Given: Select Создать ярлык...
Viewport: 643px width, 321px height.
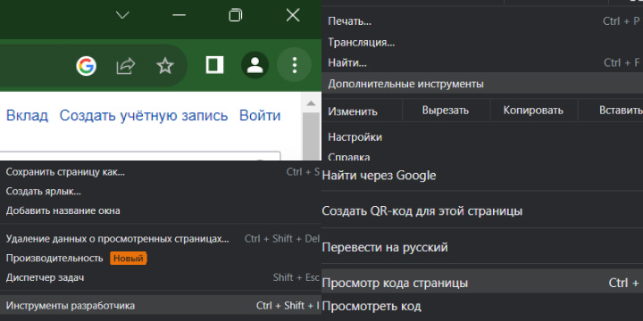Looking at the screenshot, I should pyautogui.click(x=161, y=191).
